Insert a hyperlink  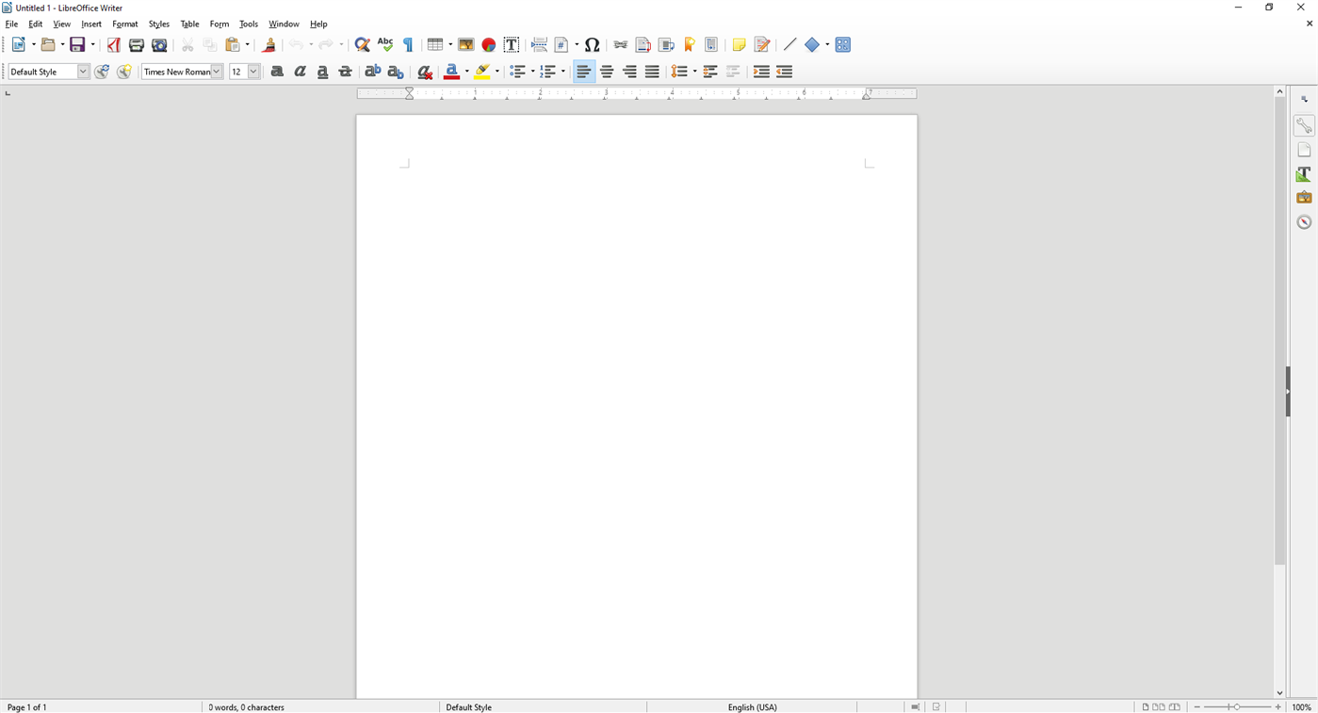pyautogui.click(x=621, y=44)
